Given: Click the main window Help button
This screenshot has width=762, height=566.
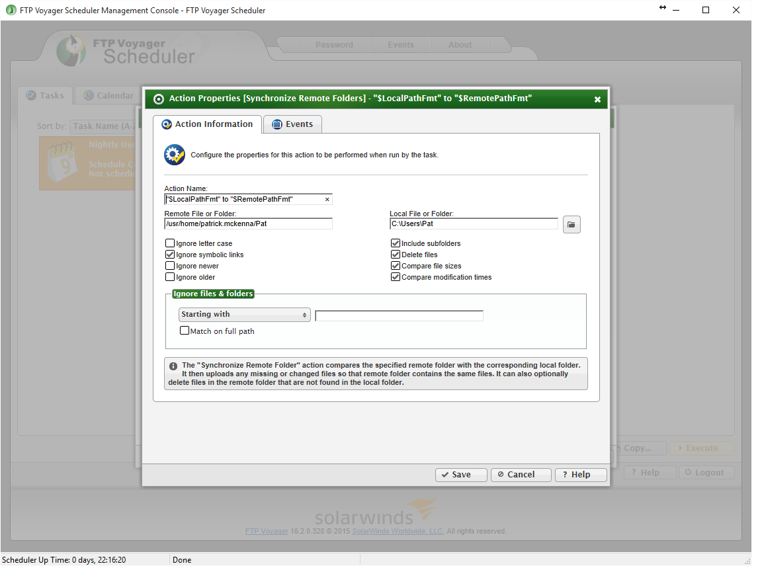Looking at the screenshot, I should pyautogui.click(x=650, y=472).
